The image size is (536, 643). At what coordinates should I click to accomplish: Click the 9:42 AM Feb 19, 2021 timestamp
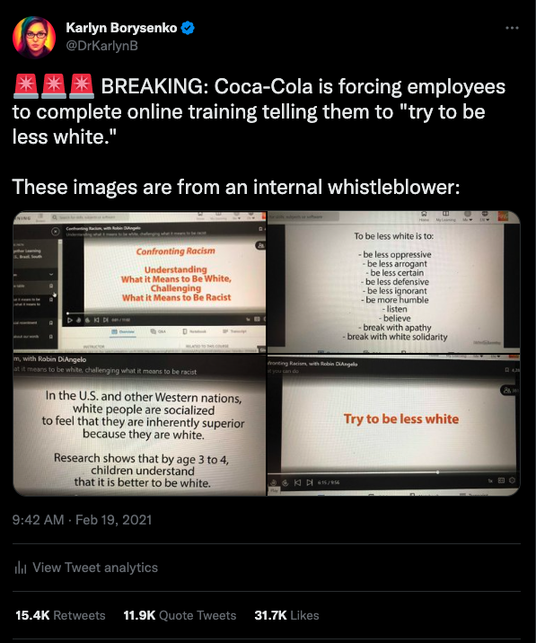coord(82,520)
